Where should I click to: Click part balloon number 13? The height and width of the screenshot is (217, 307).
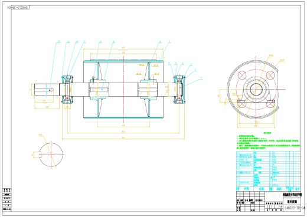point(58,42)
